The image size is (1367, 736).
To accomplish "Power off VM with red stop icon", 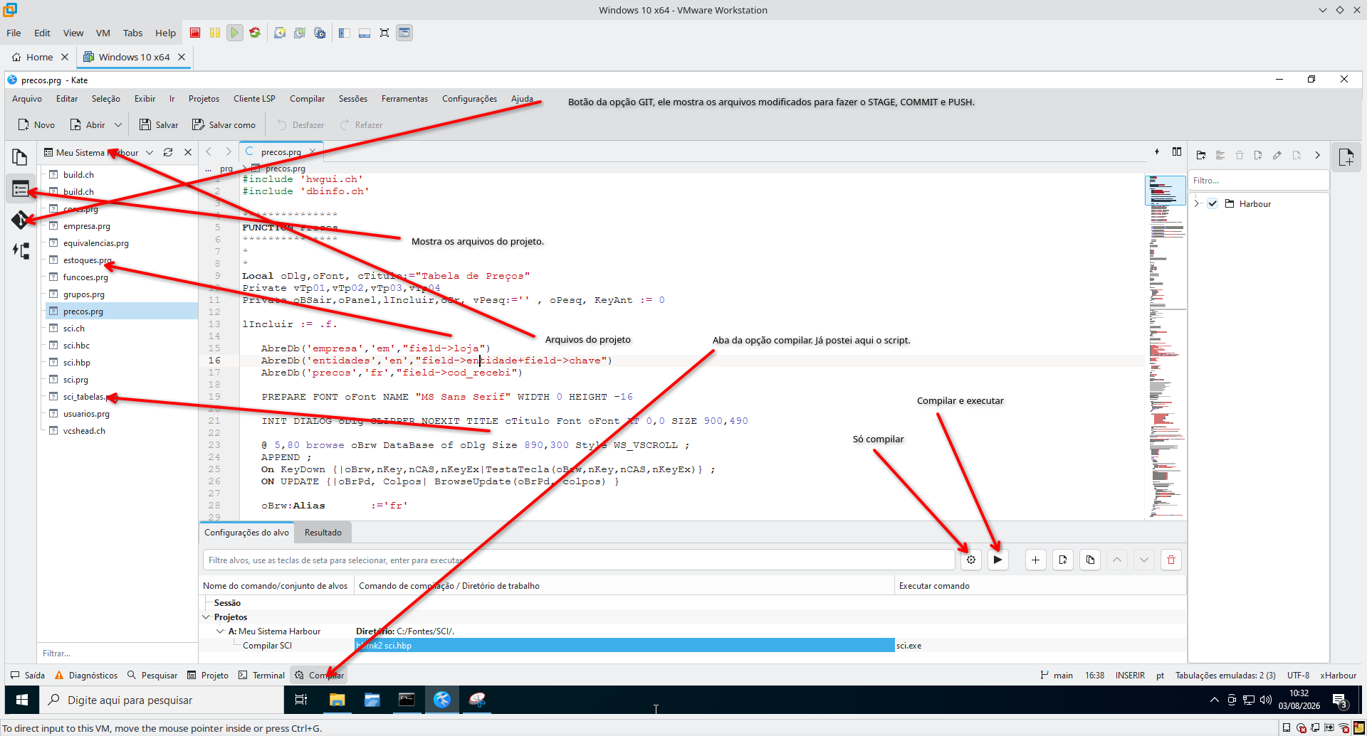I will [195, 33].
